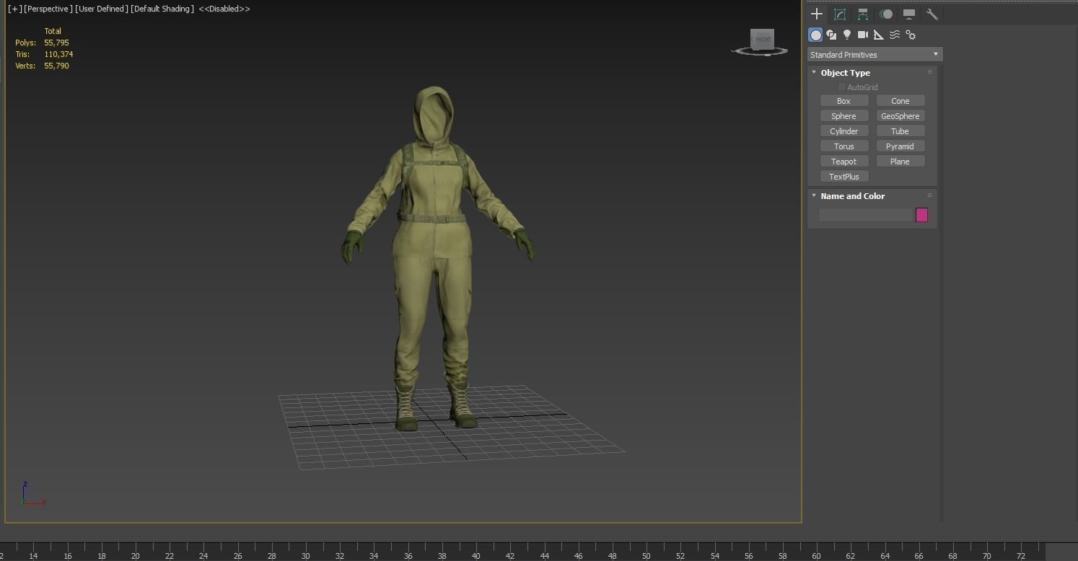Create a Plane primitive
Screen dimensions: 1078x561
tap(900, 162)
